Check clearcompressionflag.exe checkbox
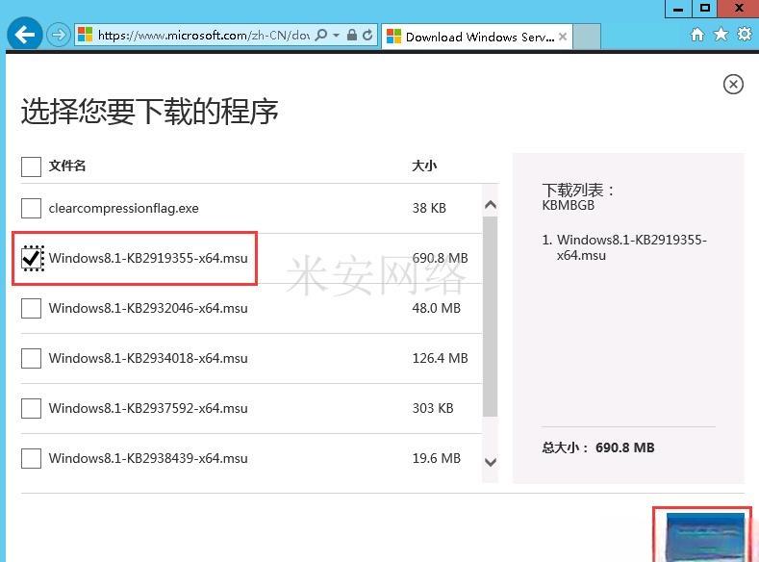Viewport: 759px width, 562px height. coord(31,209)
